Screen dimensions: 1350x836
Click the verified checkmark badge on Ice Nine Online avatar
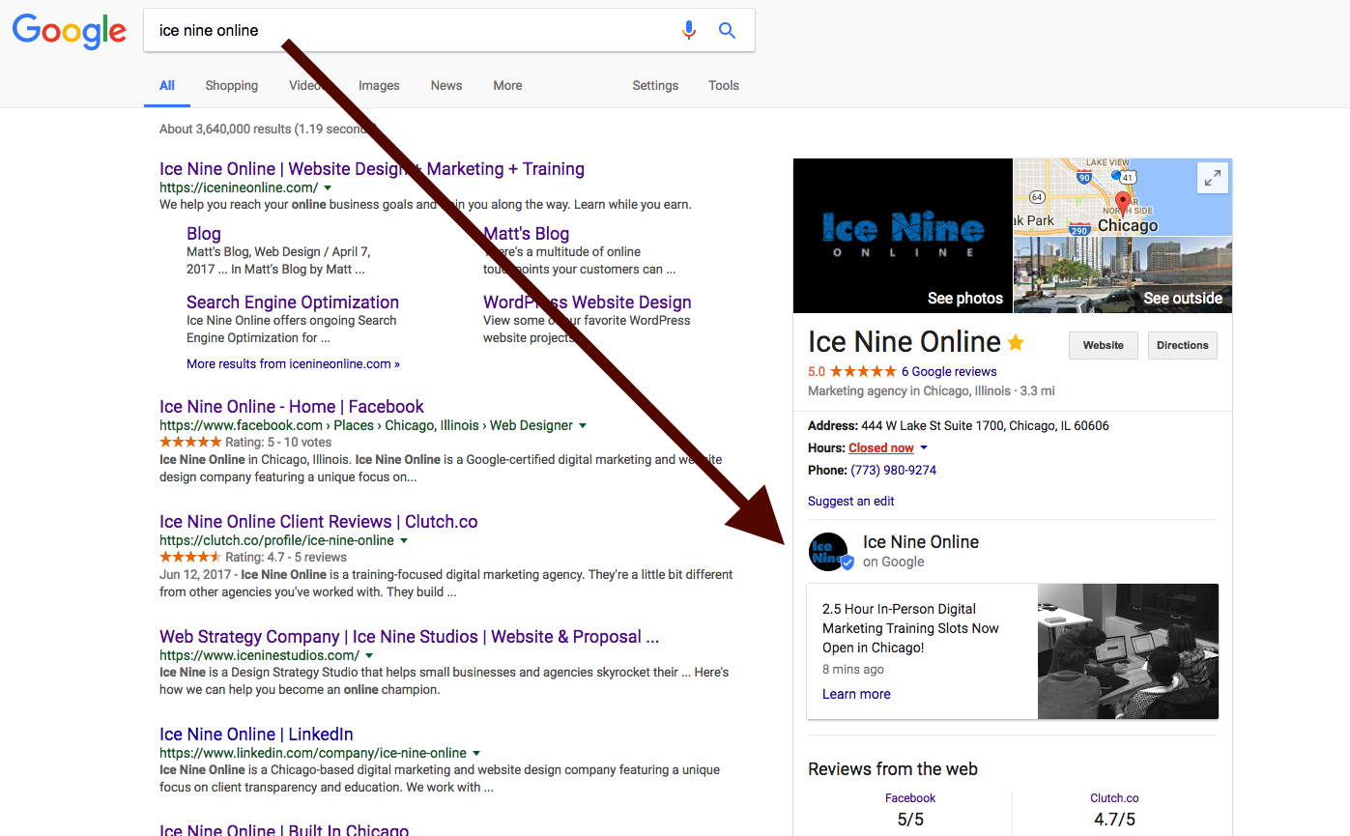[x=847, y=562]
